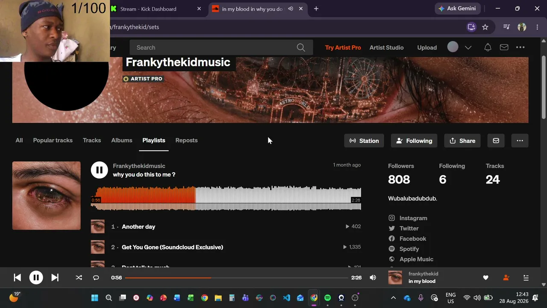
Task: Play 'Get You Gone (Soundcloud Exclusive)' track
Action: pyautogui.click(x=172, y=247)
